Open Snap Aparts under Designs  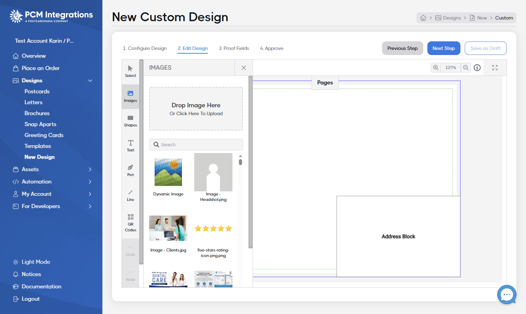click(x=40, y=124)
